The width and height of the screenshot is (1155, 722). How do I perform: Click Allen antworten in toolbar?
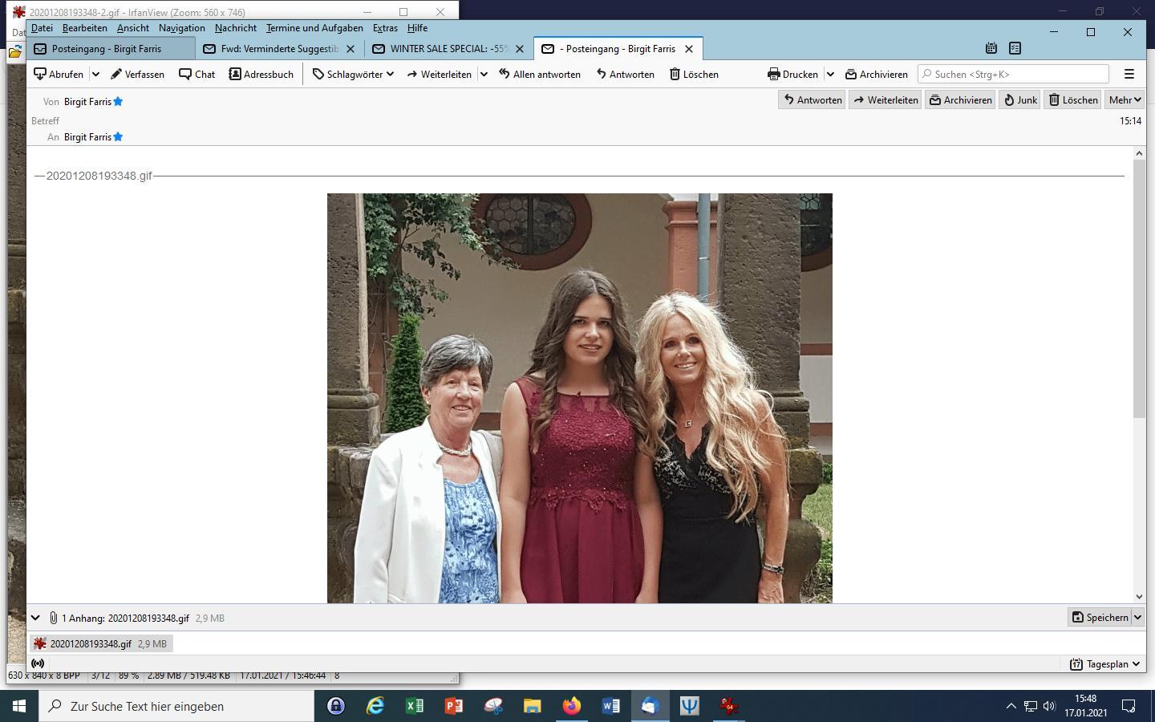point(539,74)
